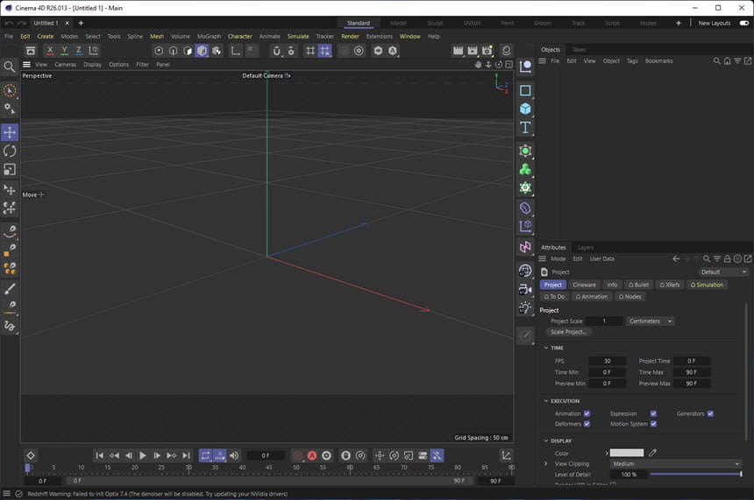The height and width of the screenshot is (500, 754).
Task: Go to start of timeline
Action: 100,455
